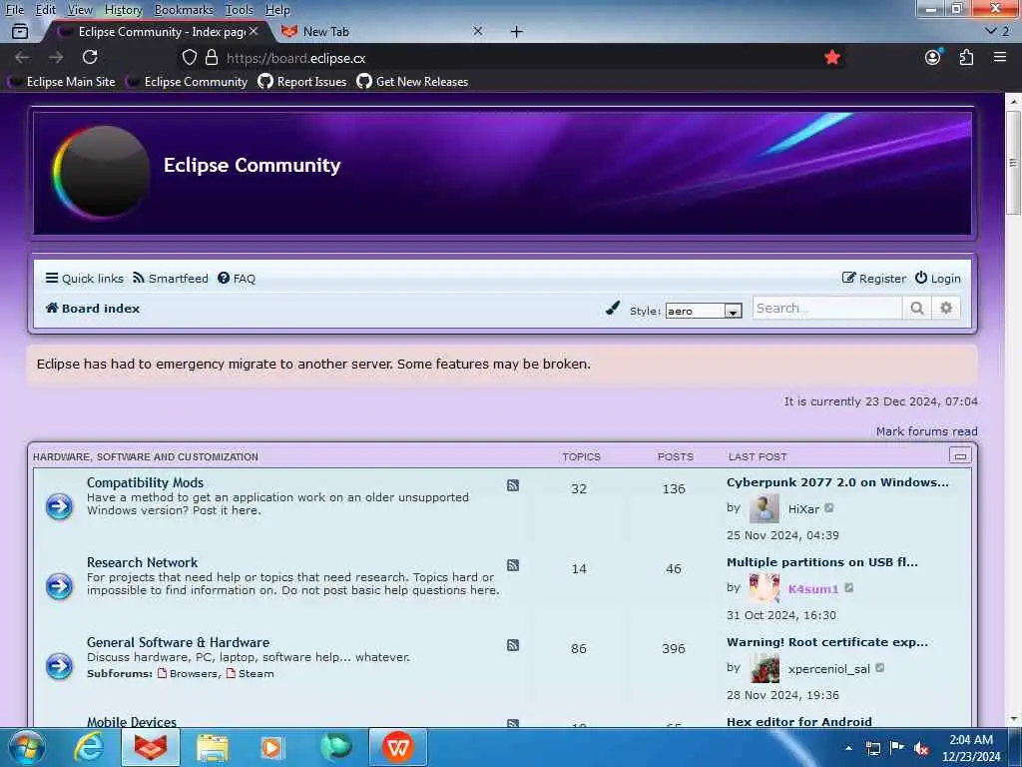
Task: Collapse the Hardware, Software category
Action: [959, 455]
